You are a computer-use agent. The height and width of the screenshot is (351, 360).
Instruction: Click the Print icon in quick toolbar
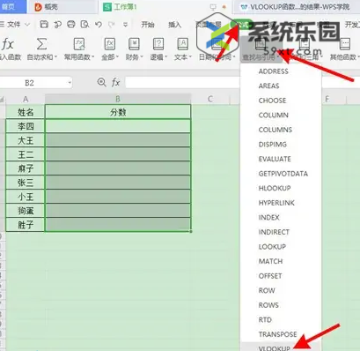[x=71, y=24]
